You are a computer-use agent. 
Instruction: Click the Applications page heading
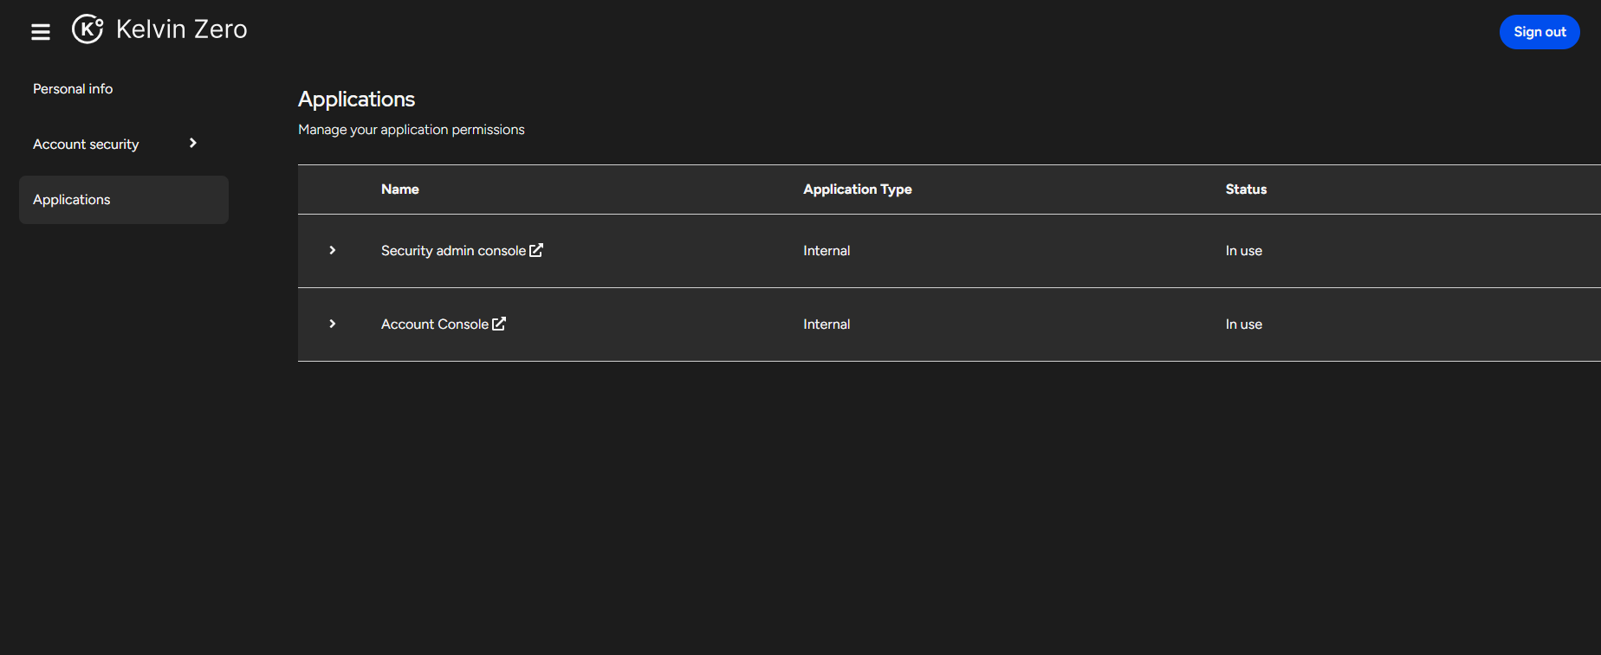pos(356,100)
